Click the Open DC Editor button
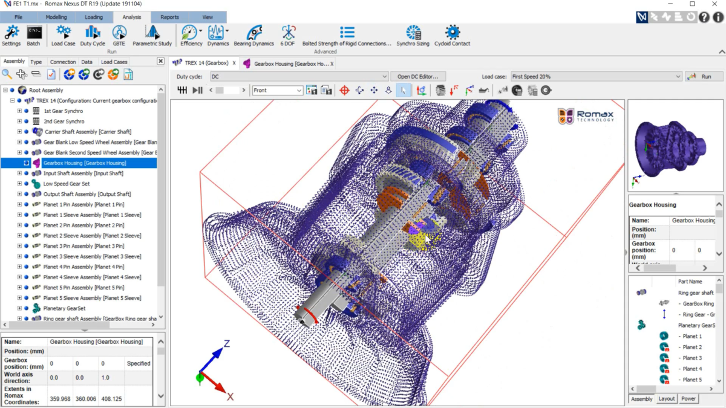 coord(418,77)
